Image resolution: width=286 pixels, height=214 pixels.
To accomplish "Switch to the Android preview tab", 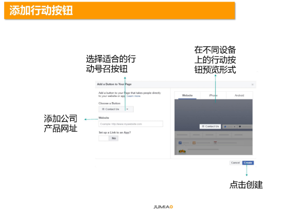I will (x=239, y=95).
